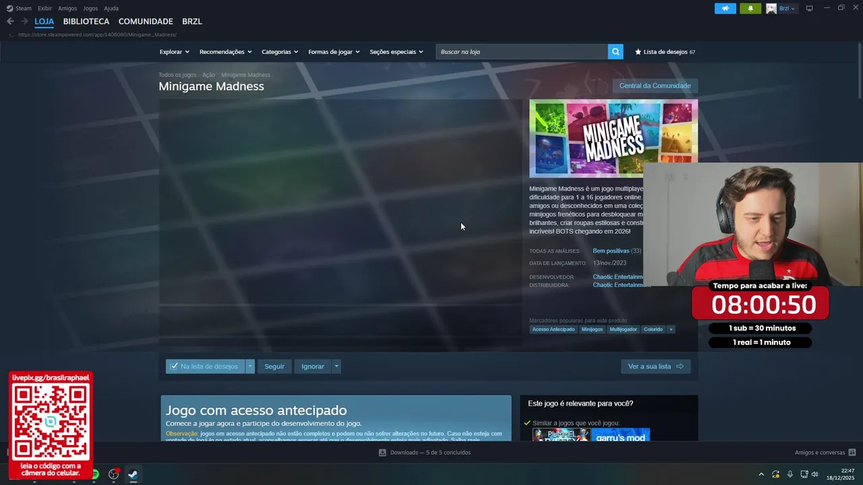Click the Minigame Madness header image
Image resolution: width=863 pixels, height=485 pixels.
[614, 138]
